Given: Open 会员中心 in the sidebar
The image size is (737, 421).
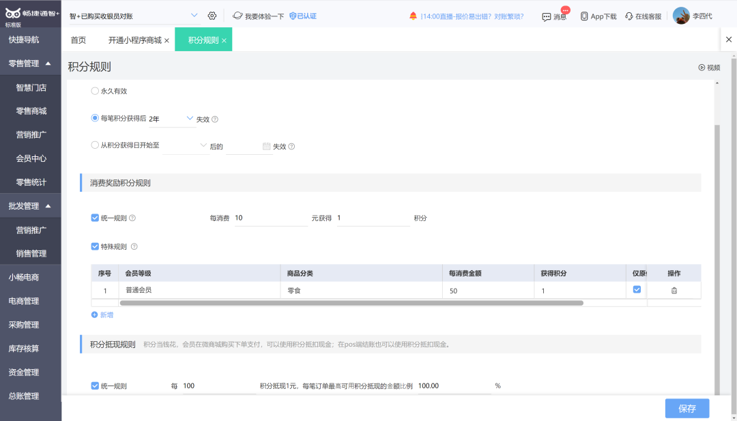Looking at the screenshot, I should (31, 158).
